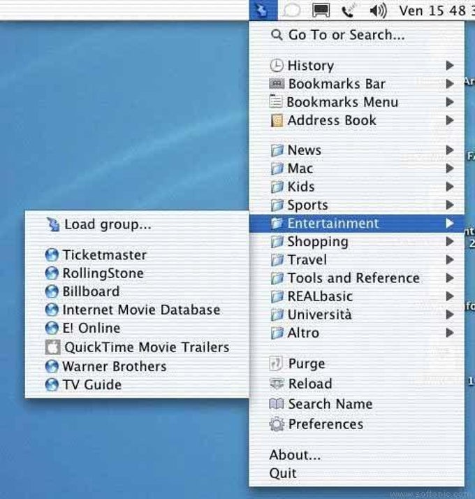
Task: Click the Altro folder icon
Action: (x=277, y=333)
